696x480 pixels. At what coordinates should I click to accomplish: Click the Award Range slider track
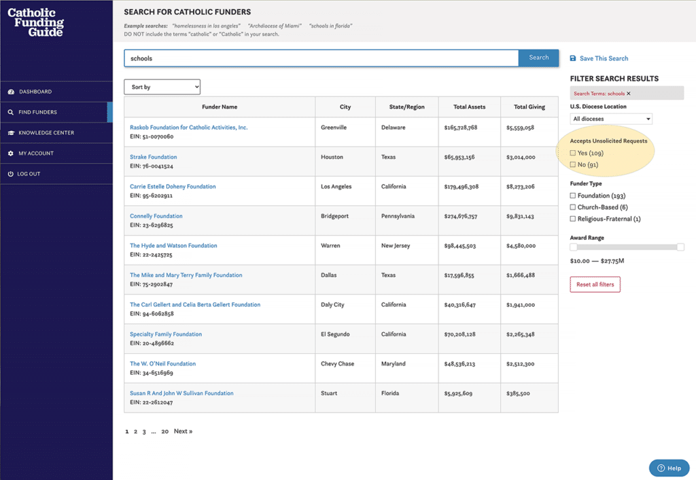[627, 247]
